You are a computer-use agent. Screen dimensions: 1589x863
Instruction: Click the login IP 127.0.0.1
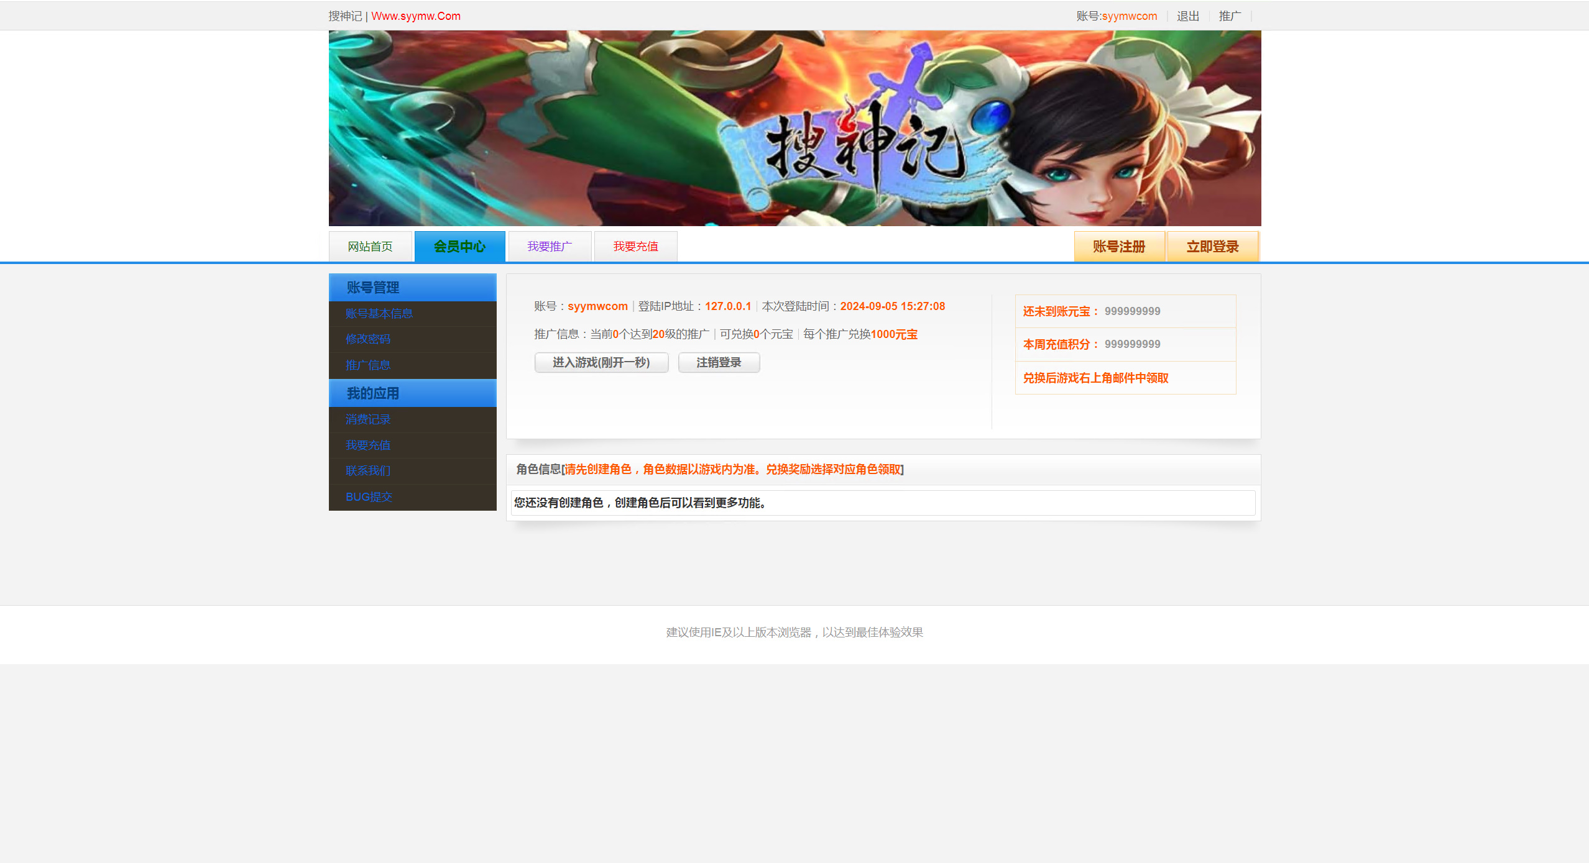(728, 306)
